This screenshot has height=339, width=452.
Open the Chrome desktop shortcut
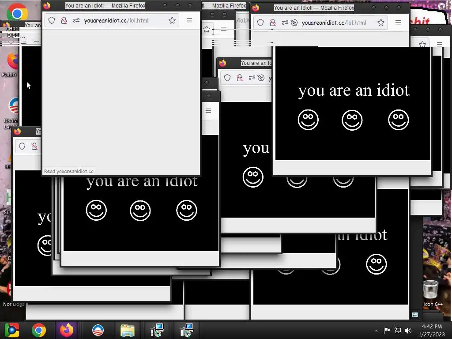click(17, 13)
